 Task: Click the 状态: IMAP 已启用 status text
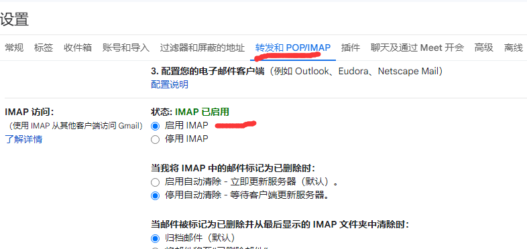click(x=190, y=112)
